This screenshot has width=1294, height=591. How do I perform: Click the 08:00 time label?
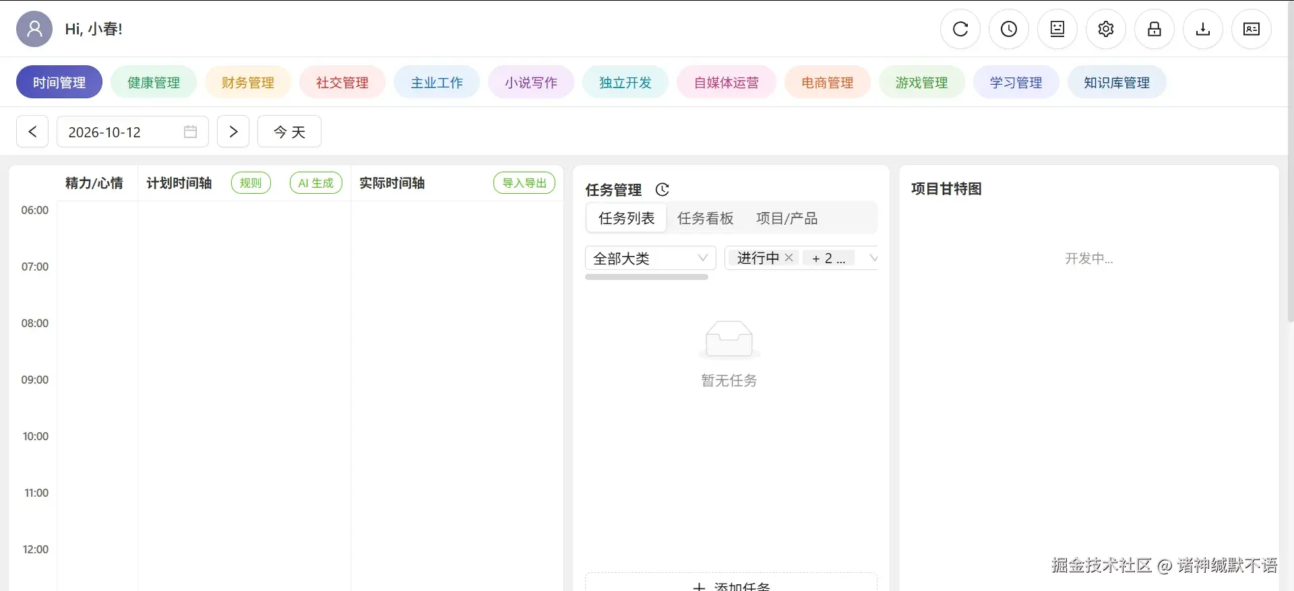[x=35, y=323]
